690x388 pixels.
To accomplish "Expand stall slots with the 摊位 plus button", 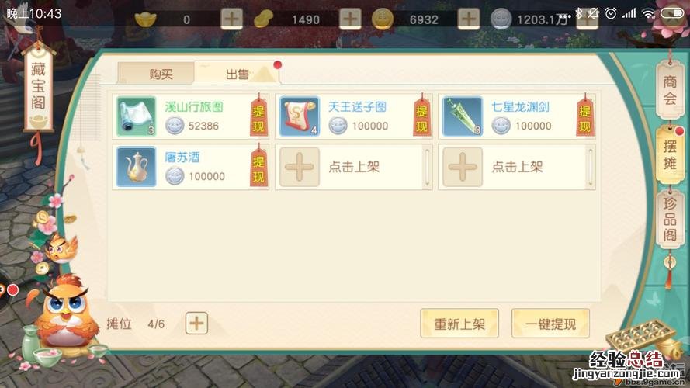I will tap(196, 324).
